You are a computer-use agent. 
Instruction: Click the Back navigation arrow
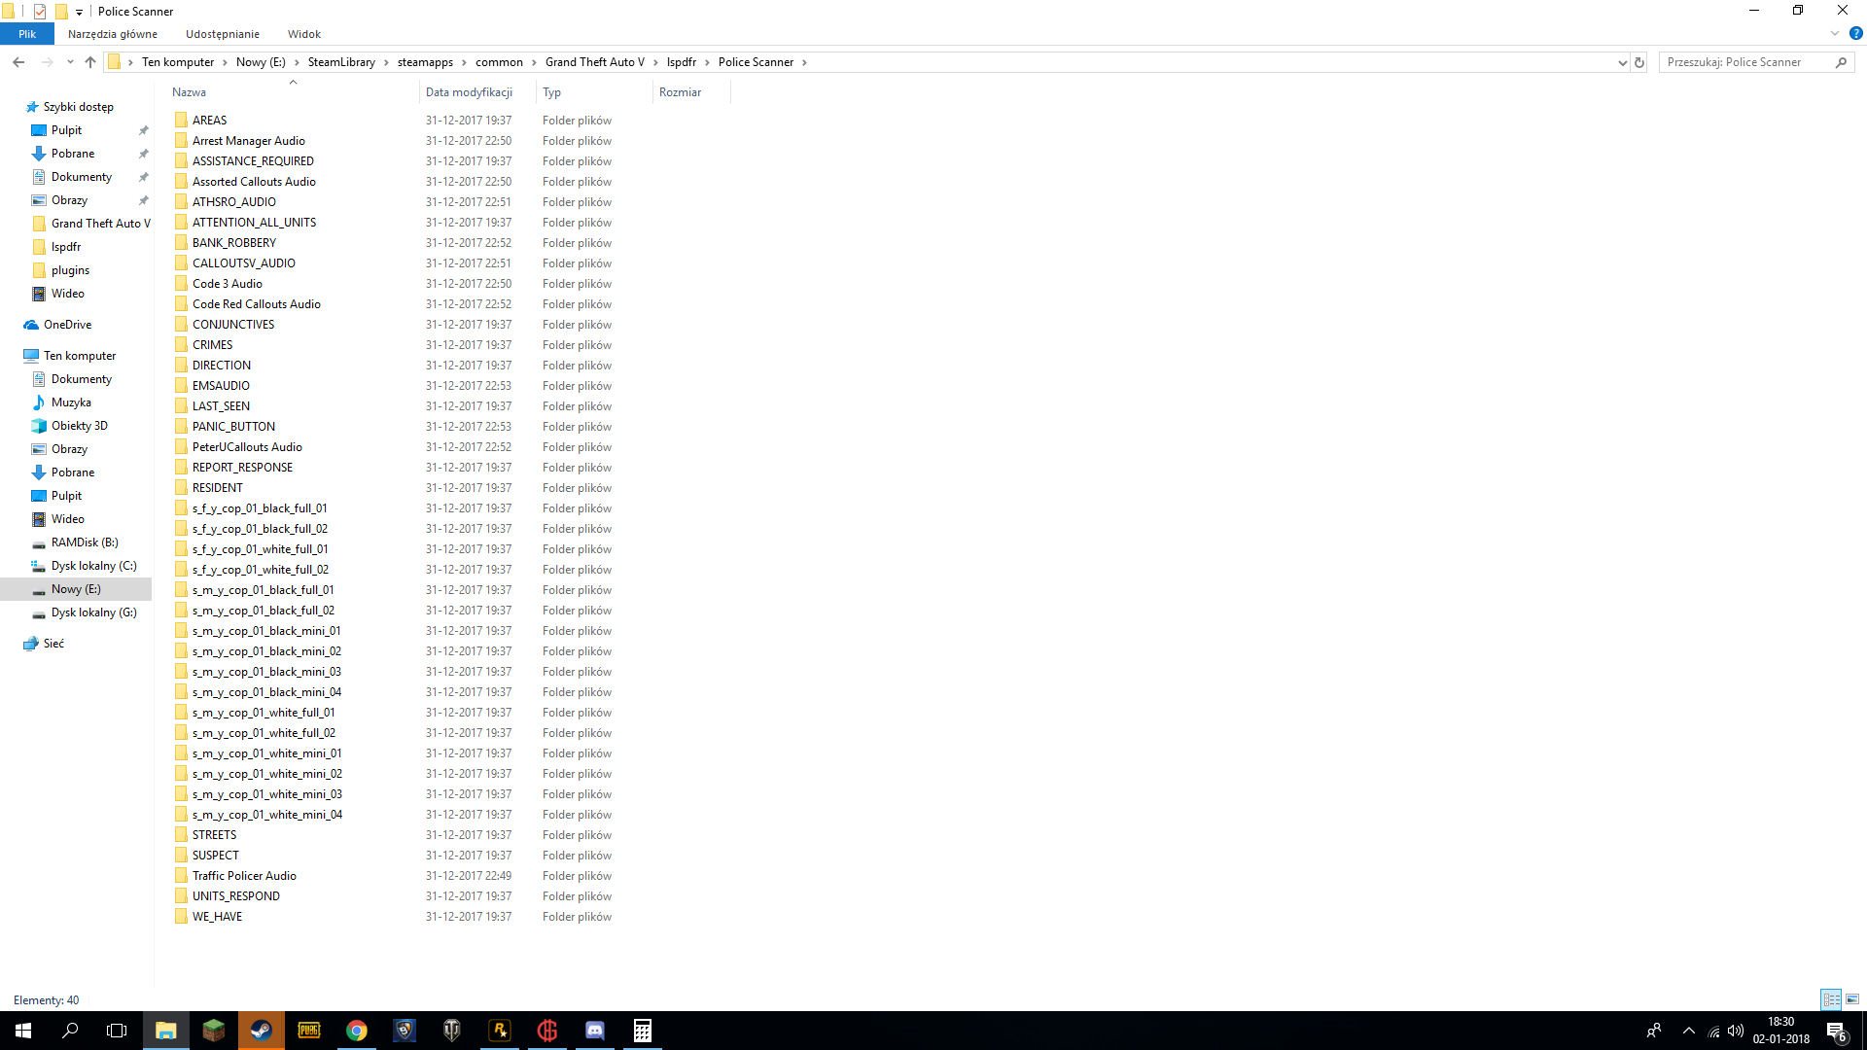18,62
